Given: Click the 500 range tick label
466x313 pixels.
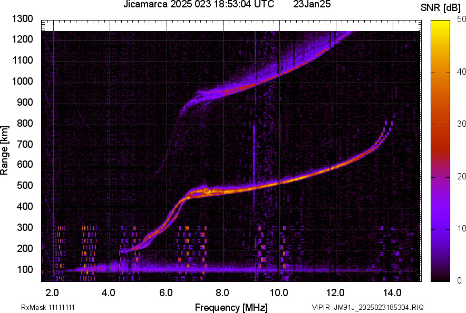Looking at the screenshot, I should pyautogui.click(x=25, y=185).
